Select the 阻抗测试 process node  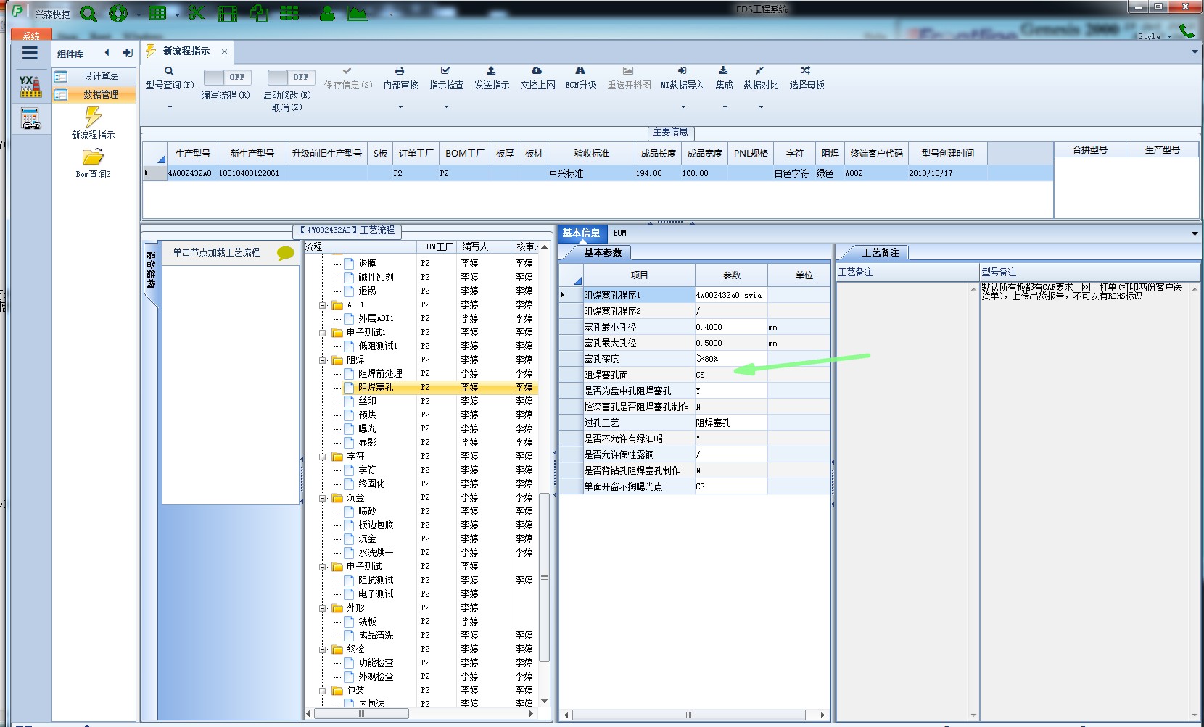pos(376,580)
